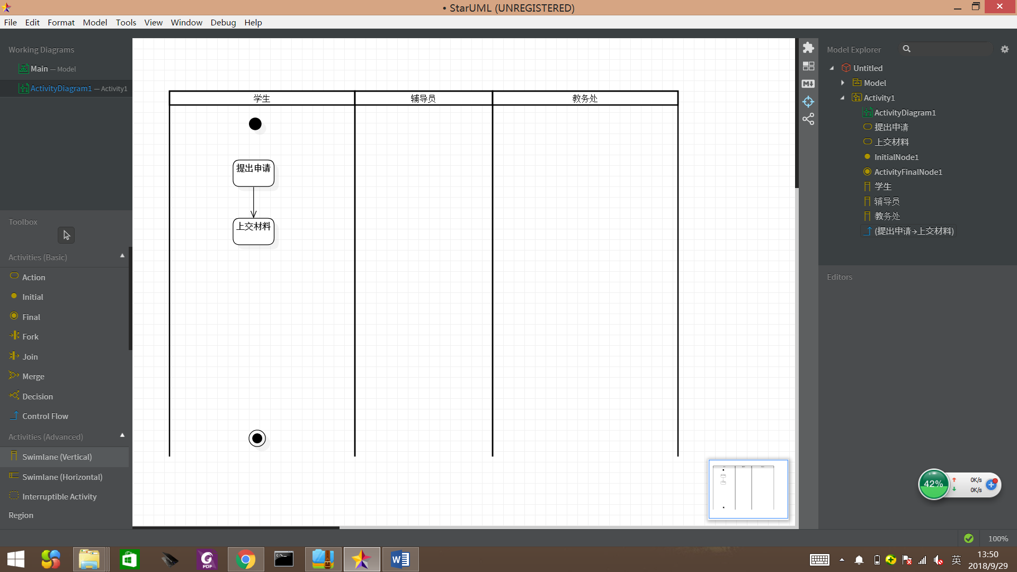Select Swimlane (Horizontal) tool
Viewport: 1017px width, 572px height.
[62, 477]
